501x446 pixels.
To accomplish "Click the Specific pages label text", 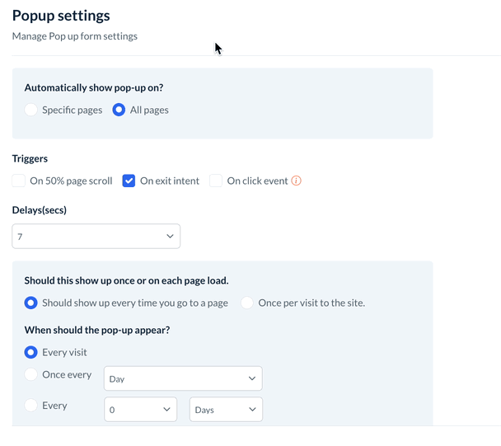I will [73, 110].
